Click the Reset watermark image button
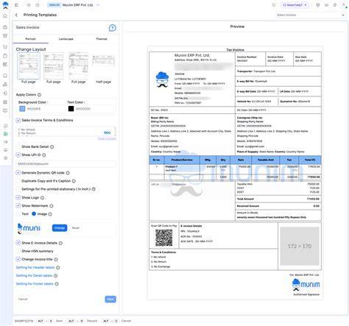Screen dimensions: 349x326 [76, 228]
